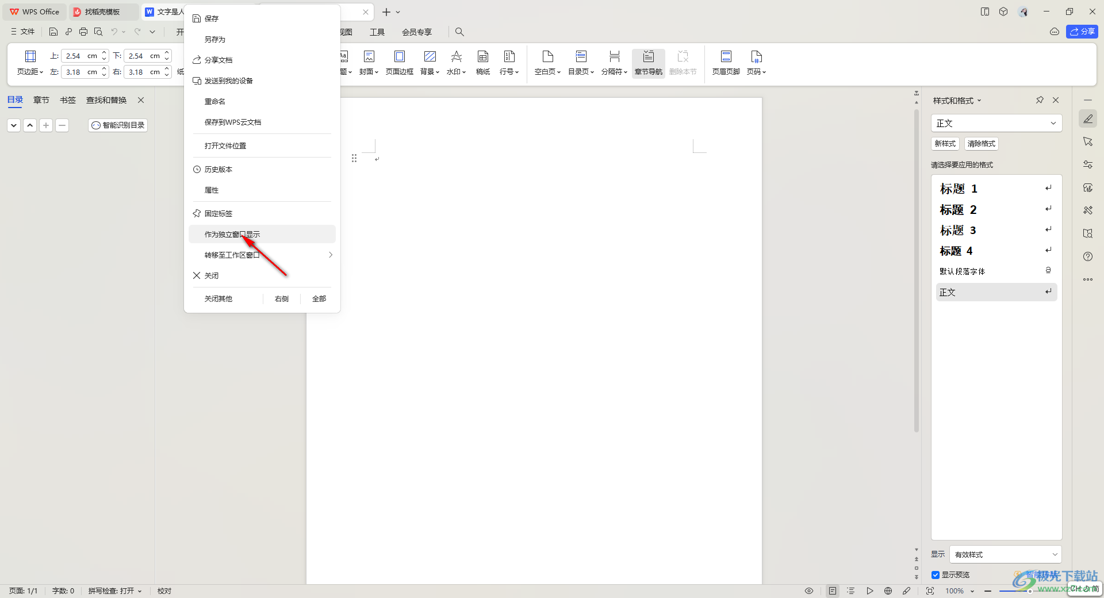This screenshot has width=1104, height=598.
Task: Click the pencil Styles icon in sidebar
Action: pyautogui.click(x=1088, y=118)
